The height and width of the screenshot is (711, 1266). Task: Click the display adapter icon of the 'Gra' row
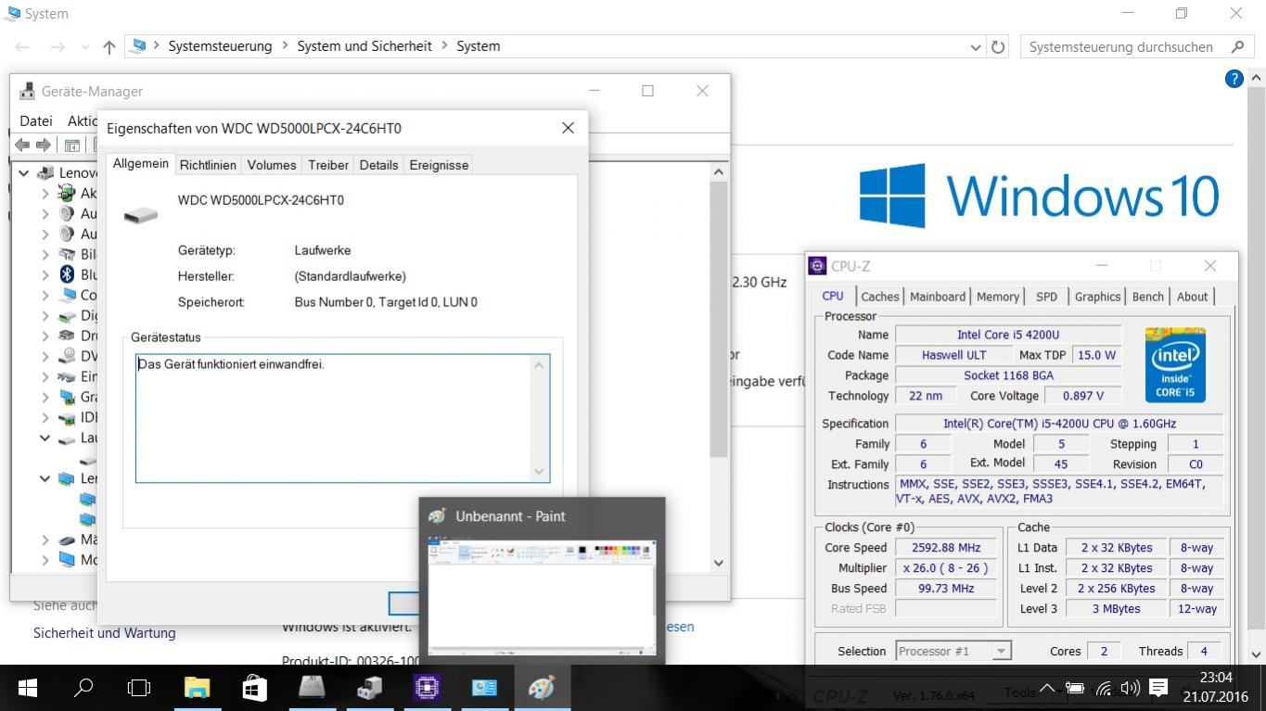67,397
